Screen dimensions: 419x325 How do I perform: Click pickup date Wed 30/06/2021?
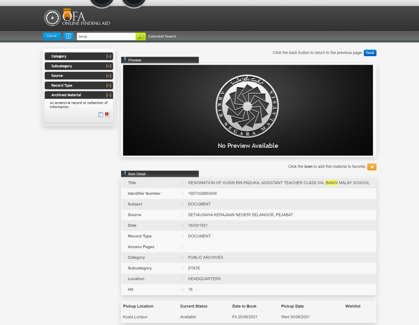coord(295,317)
